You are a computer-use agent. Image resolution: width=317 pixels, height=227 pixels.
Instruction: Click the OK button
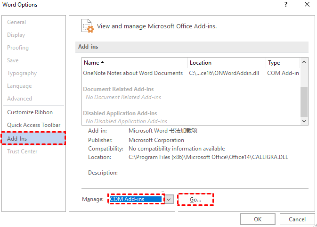(x=258, y=219)
